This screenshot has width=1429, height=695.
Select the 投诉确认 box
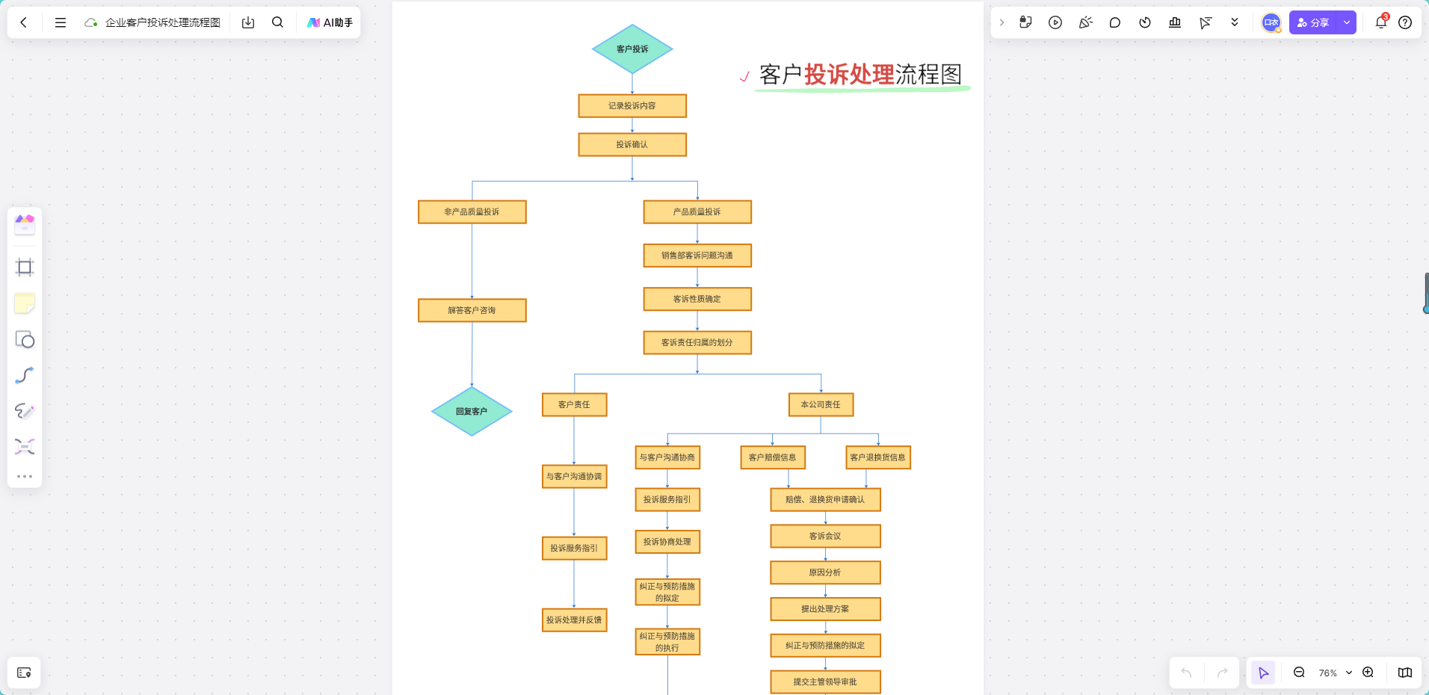[x=632, y=145]
